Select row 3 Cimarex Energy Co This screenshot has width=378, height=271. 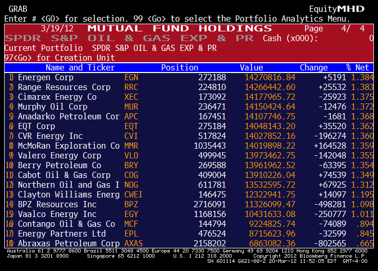189,97
